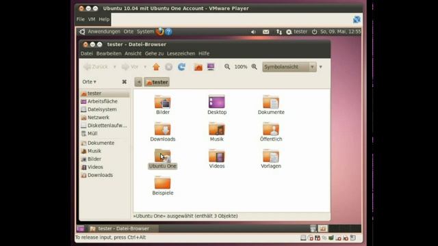438x246 pixels.
Task: Click the Zurück back button
Action: (x=96, y=67)
